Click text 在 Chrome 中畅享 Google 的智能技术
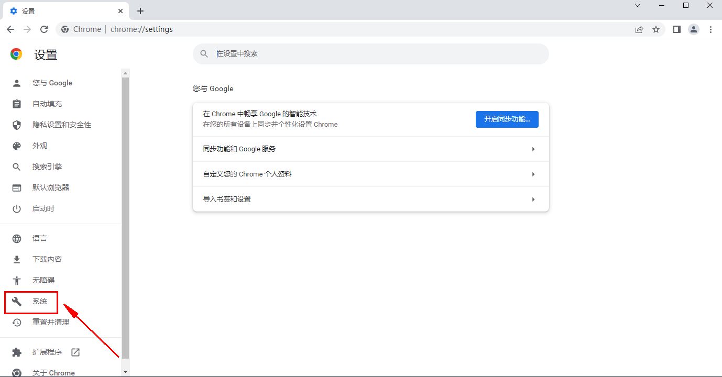Screen dimensions: 722x377 [260, 114]
